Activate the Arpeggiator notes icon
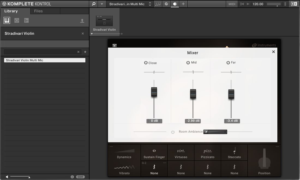This screenshot has height=180, width=300. 158,4
